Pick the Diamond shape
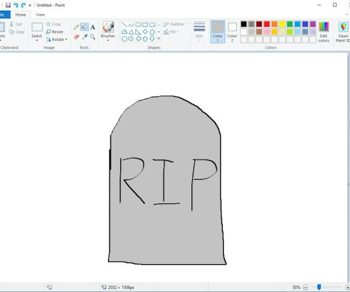 pos(145,32)
